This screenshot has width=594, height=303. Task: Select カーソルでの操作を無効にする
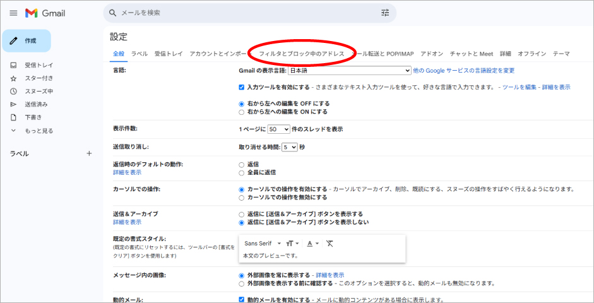[x=242, y=198]
